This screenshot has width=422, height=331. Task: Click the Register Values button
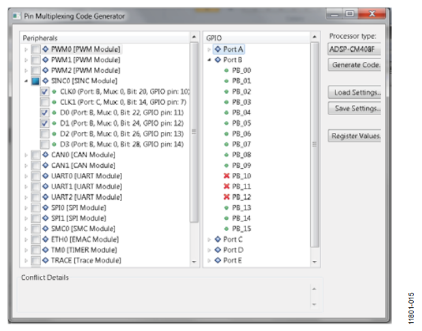point(355,136)
